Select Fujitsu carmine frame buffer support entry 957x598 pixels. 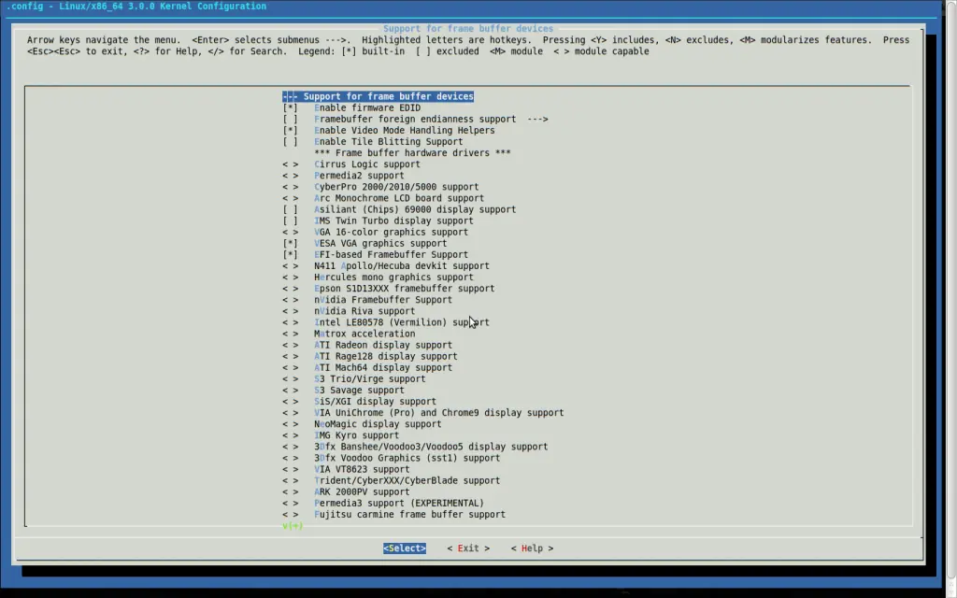(409, 515)
